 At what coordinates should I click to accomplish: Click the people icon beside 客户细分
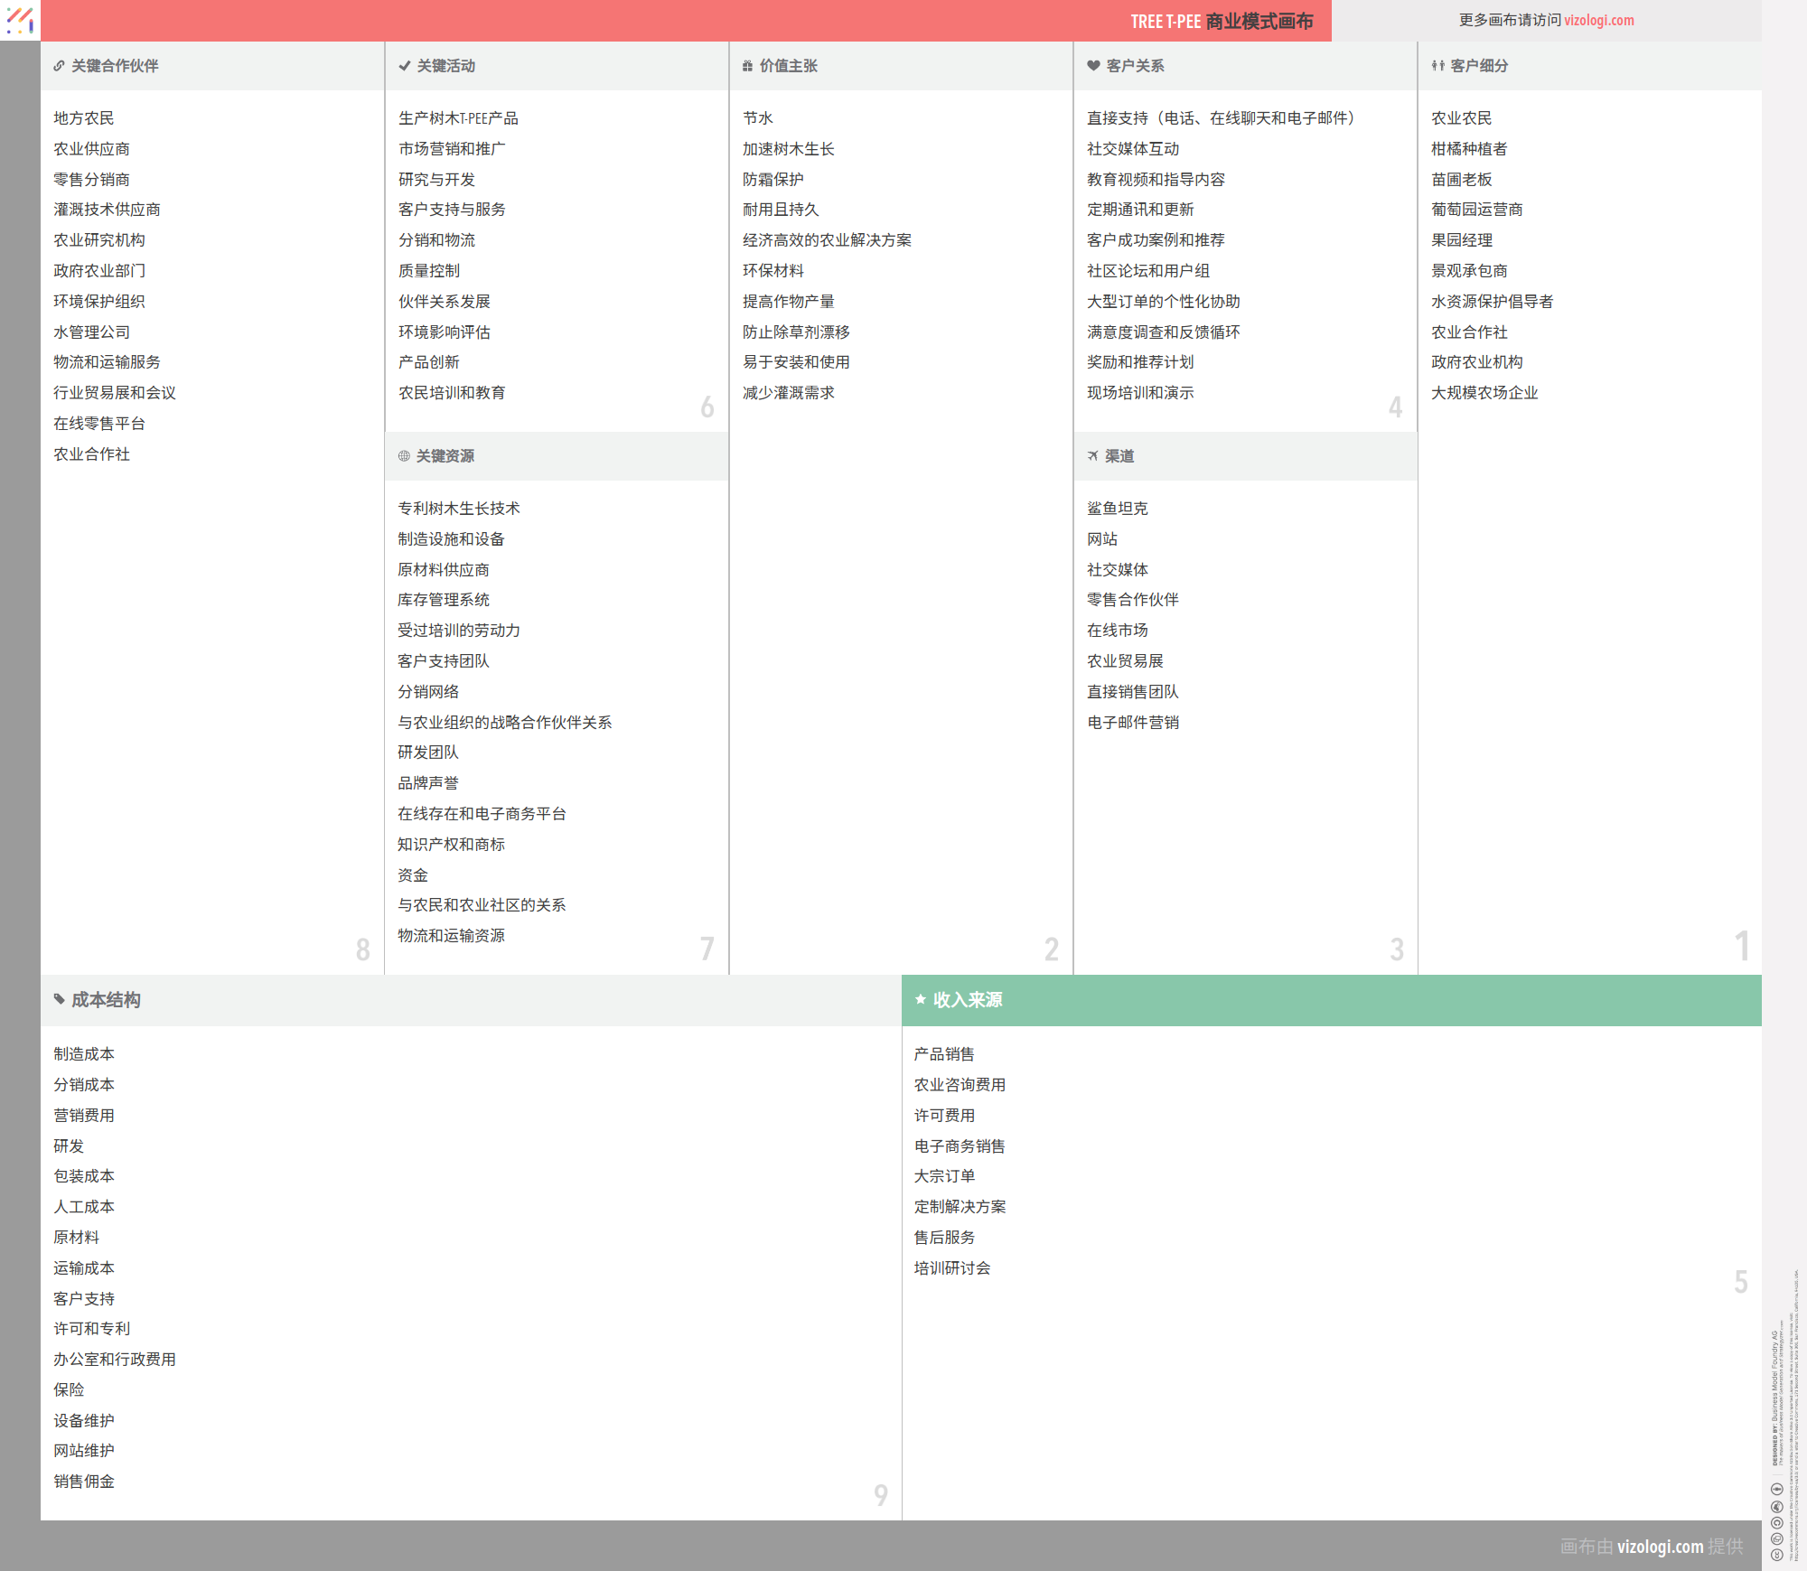click(1437, 66)
